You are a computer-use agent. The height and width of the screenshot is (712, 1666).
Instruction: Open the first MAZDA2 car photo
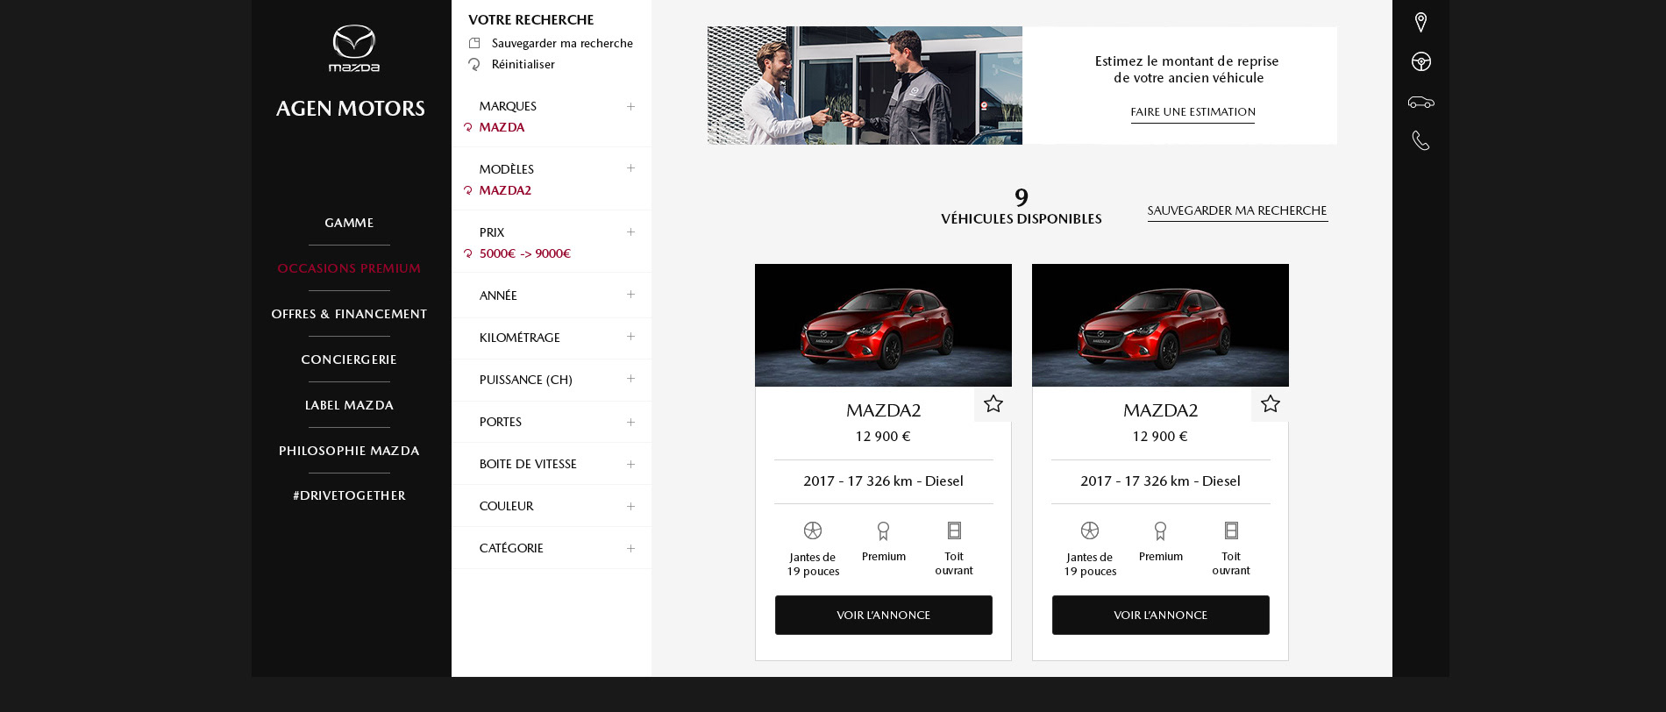(x=883, y=325)
